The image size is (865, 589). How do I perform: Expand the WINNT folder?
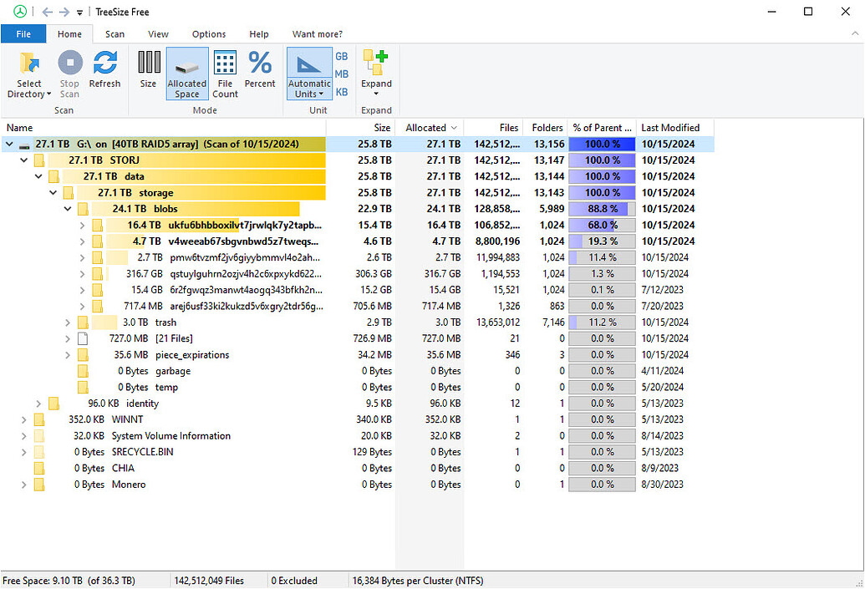tap(23, 419)
